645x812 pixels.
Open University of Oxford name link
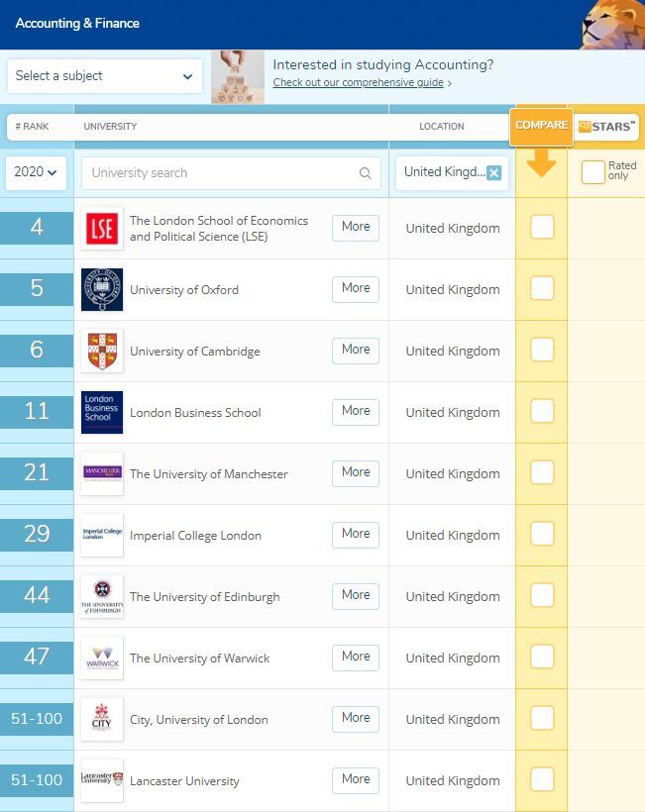(x=184, y=290)
